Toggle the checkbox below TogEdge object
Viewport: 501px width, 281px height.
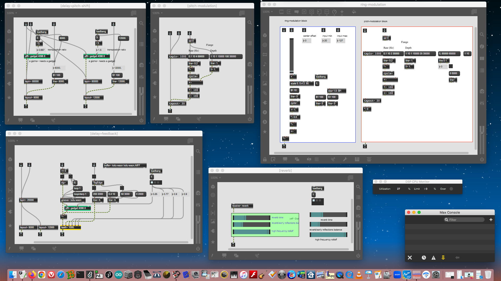tap(94, 188)
